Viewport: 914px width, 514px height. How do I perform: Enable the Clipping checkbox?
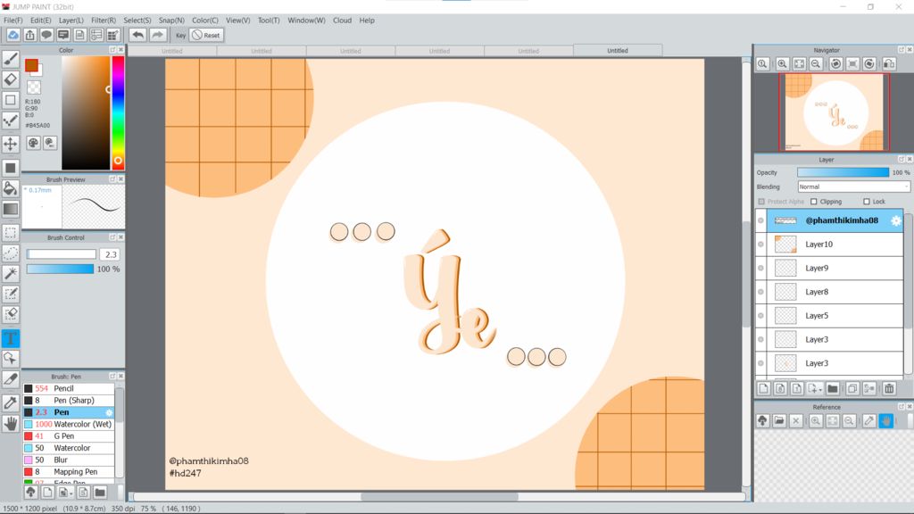click(814, 202)
